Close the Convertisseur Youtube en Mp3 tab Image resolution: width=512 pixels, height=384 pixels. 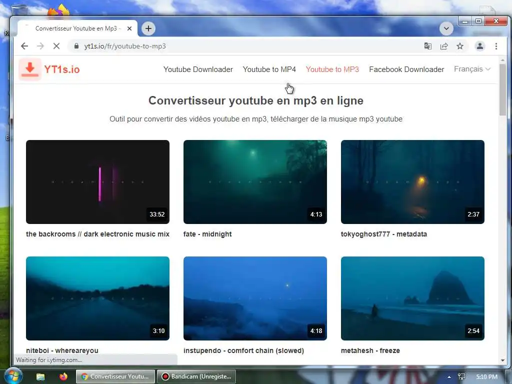click(129, 28)
